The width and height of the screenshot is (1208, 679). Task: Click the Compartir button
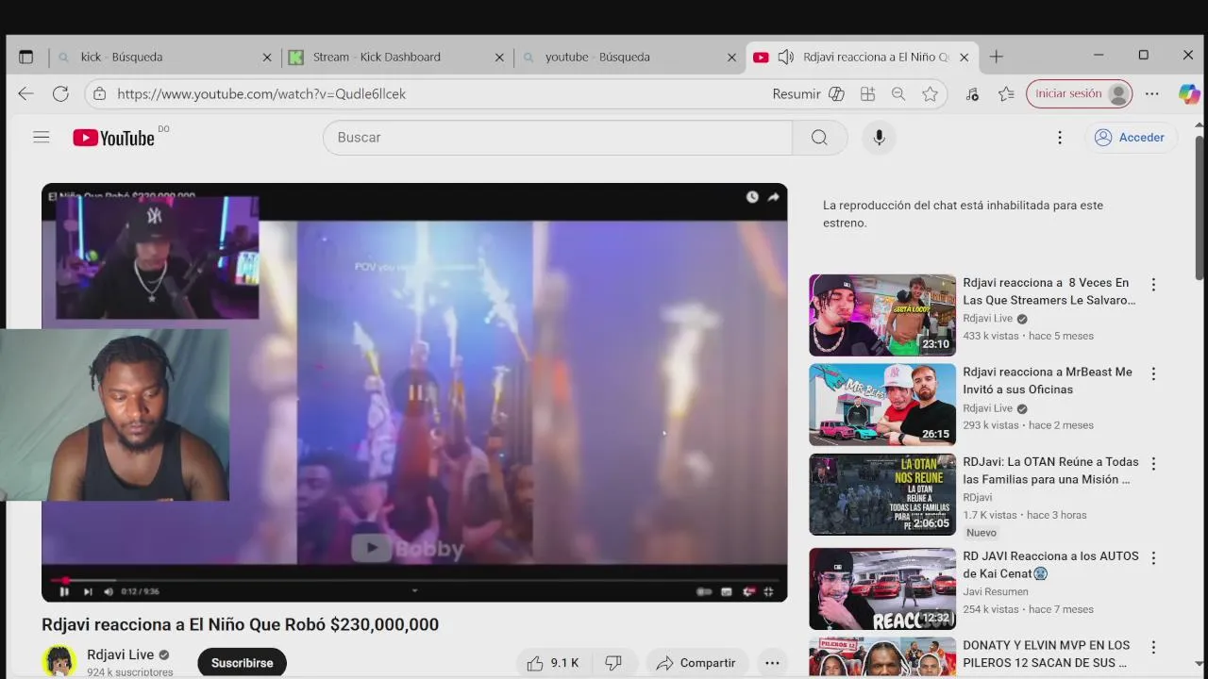pos(696,663)
